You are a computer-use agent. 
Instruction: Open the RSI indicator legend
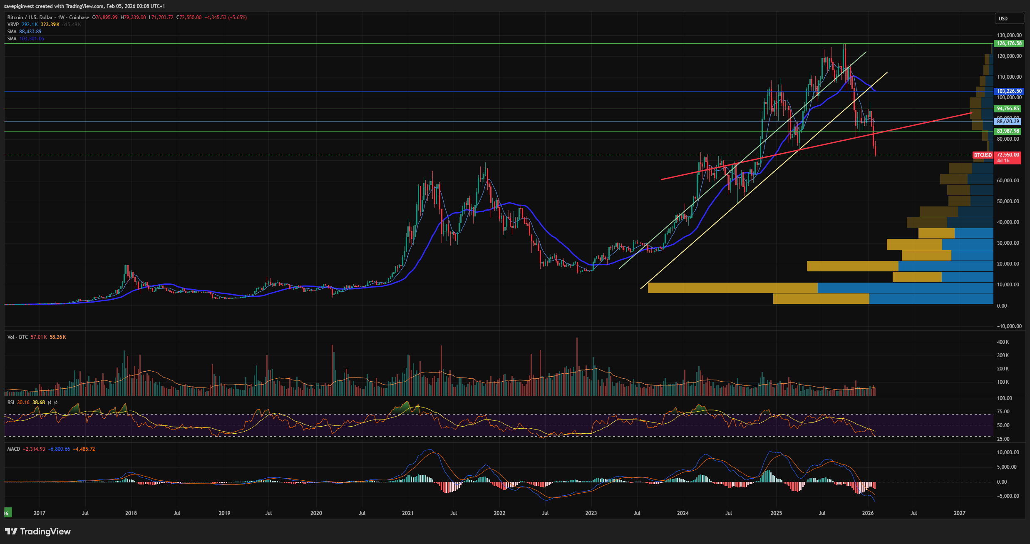tap(11, 402)
